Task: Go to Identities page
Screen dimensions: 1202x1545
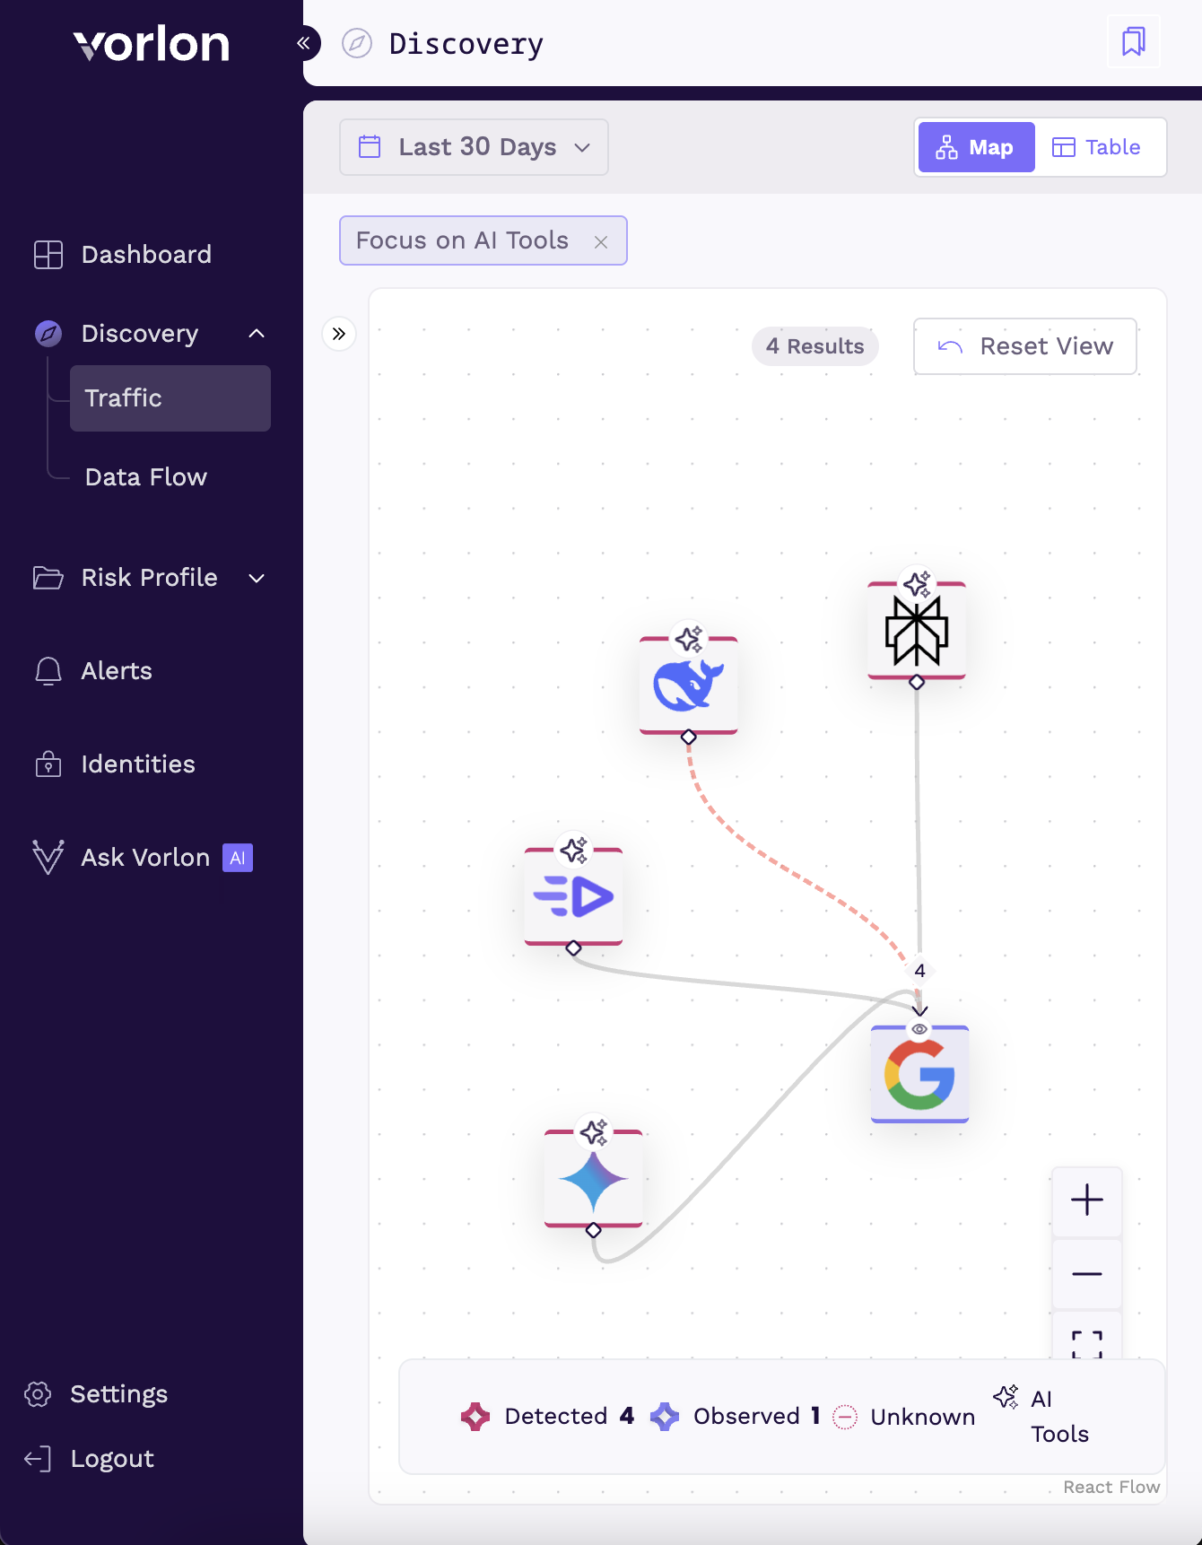Action: 138,764
